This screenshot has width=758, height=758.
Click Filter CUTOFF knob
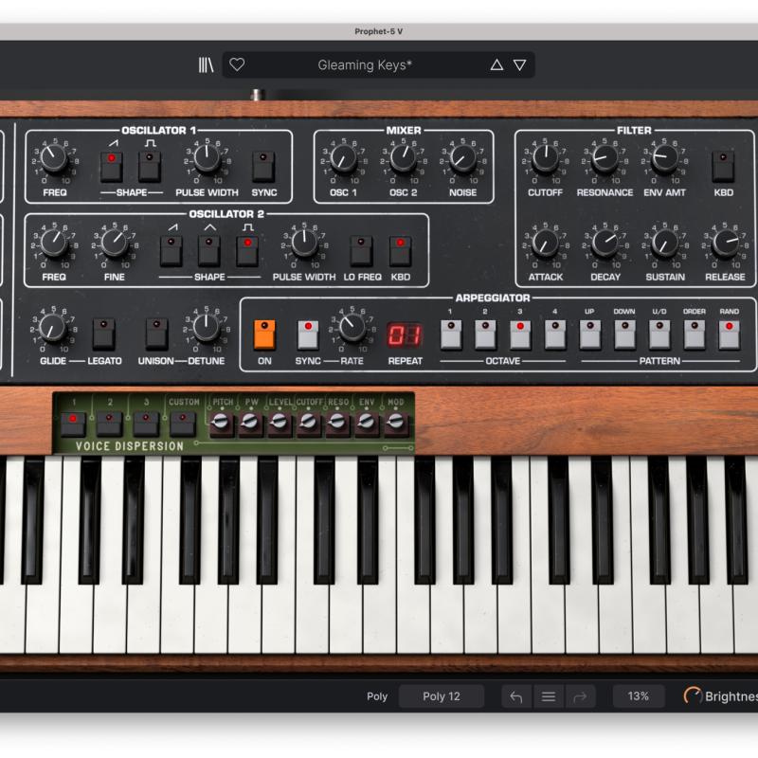(546, 159)
